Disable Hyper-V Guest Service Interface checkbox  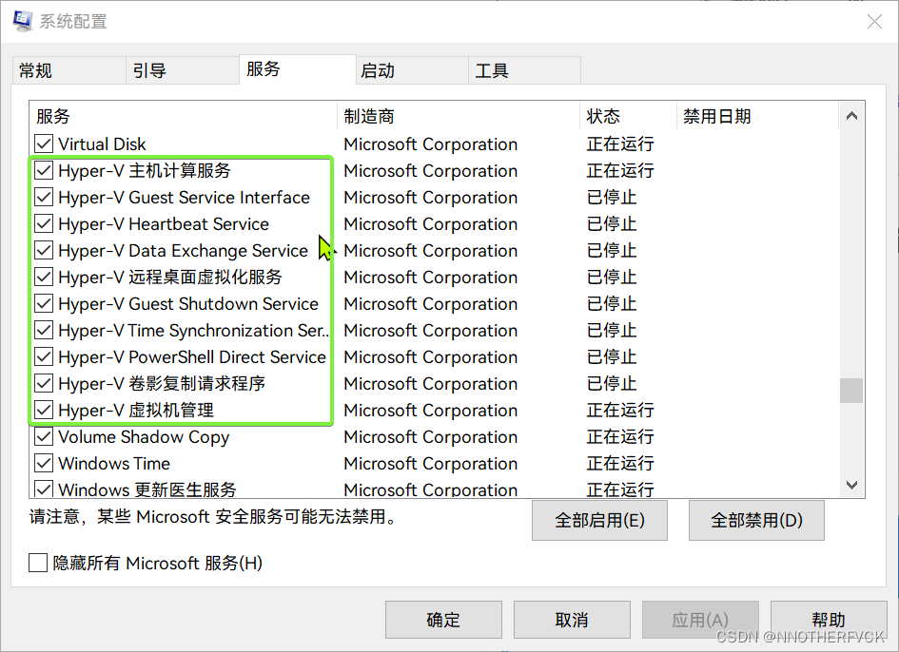[44, 197]
